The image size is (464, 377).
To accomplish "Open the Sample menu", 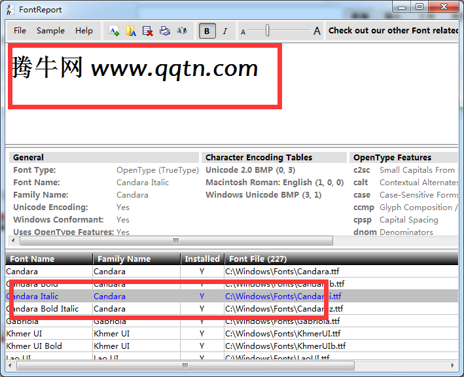I will 50,31.
